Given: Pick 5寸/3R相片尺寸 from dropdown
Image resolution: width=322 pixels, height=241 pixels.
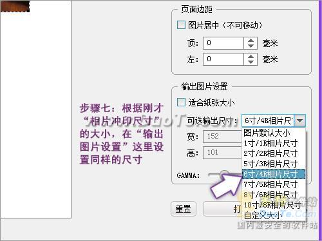Looking at the screenshot, I should click(274, 164).
